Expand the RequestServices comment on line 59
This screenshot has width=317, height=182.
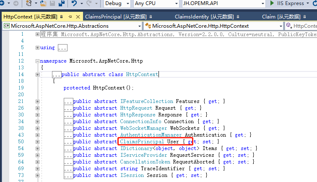(37, 155)
